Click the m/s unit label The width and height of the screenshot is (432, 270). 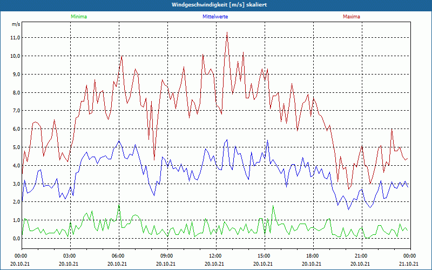click(x=16, y=24)
